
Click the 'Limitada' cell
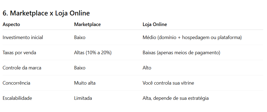83,98
